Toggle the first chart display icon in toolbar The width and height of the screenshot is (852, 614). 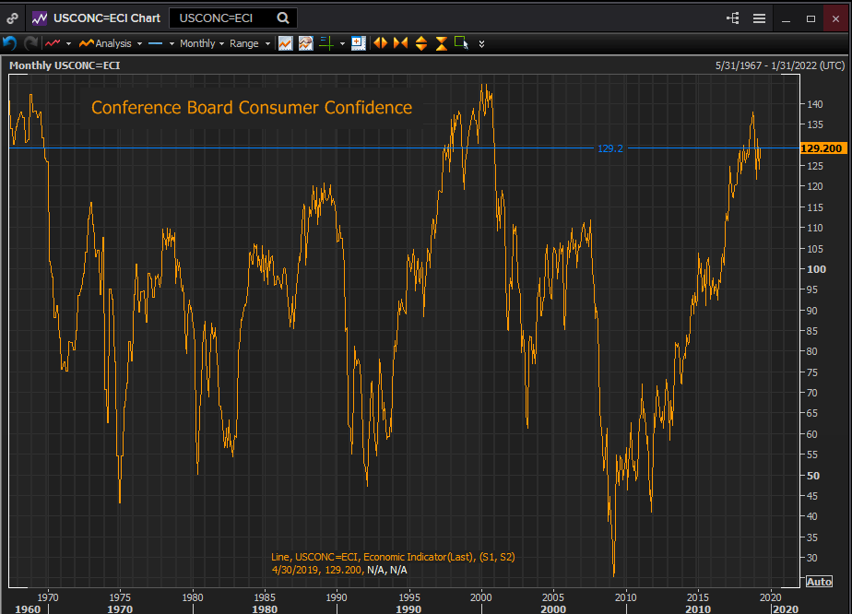click(286, 43)
